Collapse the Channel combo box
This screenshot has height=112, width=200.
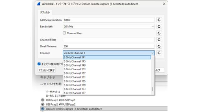[x=109, y=53]
